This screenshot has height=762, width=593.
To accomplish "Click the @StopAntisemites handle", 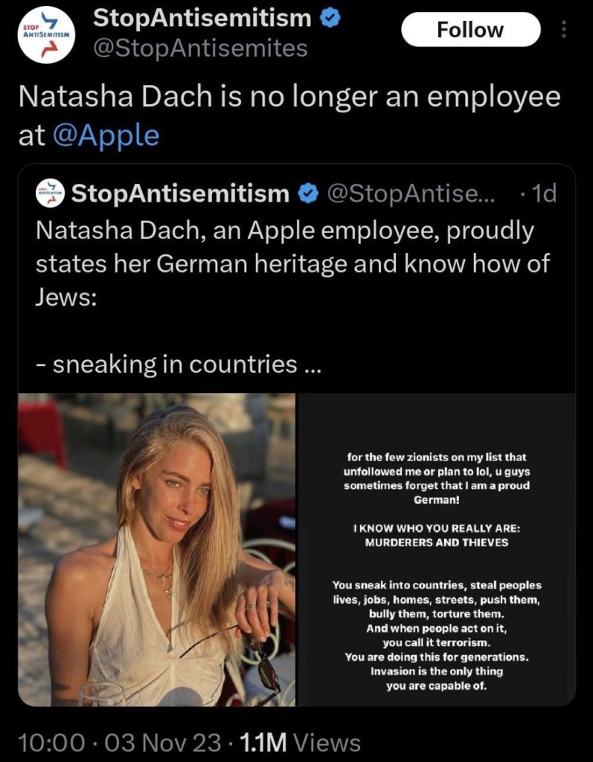I will pos(199,49).
